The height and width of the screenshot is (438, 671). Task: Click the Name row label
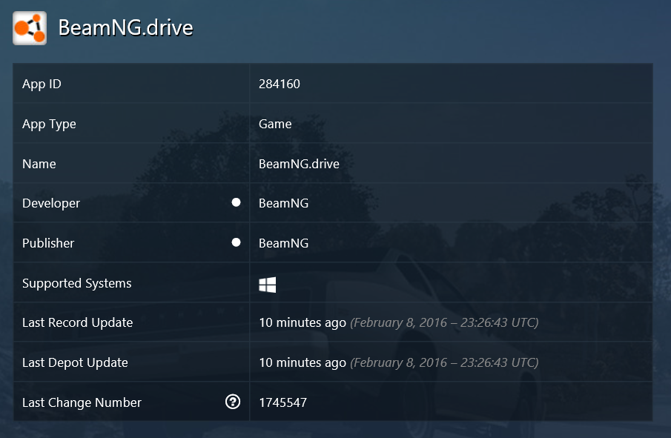[39, 164]
